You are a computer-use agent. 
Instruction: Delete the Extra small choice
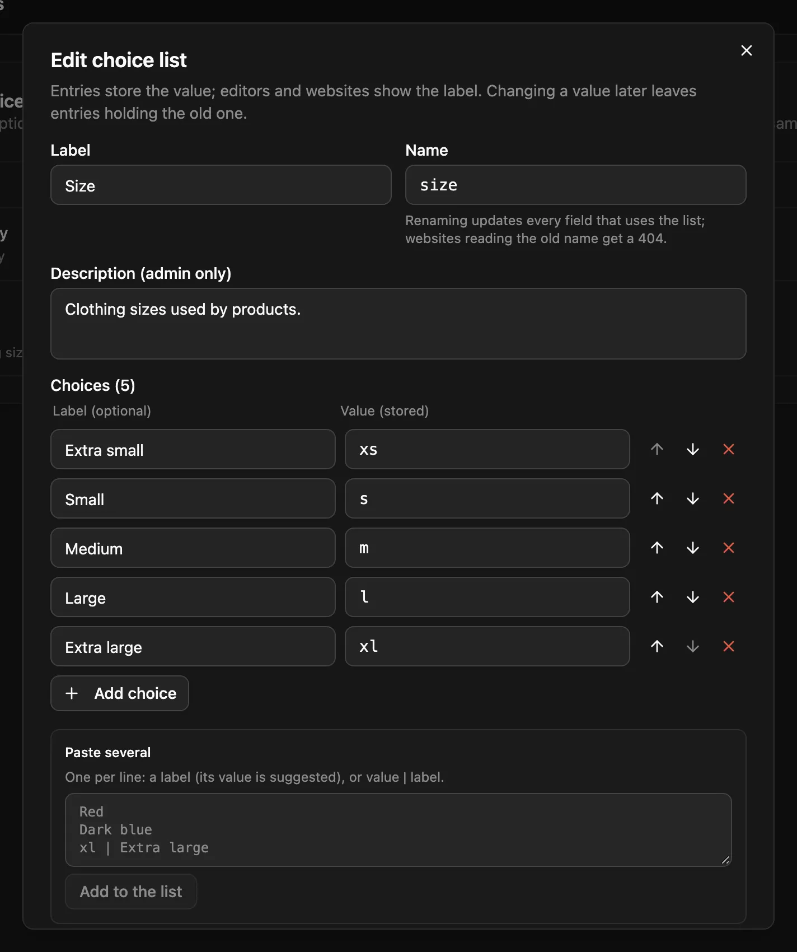(729, 449)
